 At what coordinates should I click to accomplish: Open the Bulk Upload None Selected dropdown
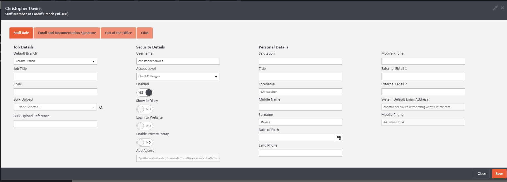[55, 107]
